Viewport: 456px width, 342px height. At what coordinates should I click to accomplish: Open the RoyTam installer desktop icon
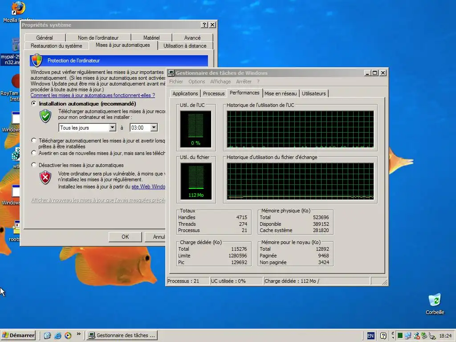[10, 89]
